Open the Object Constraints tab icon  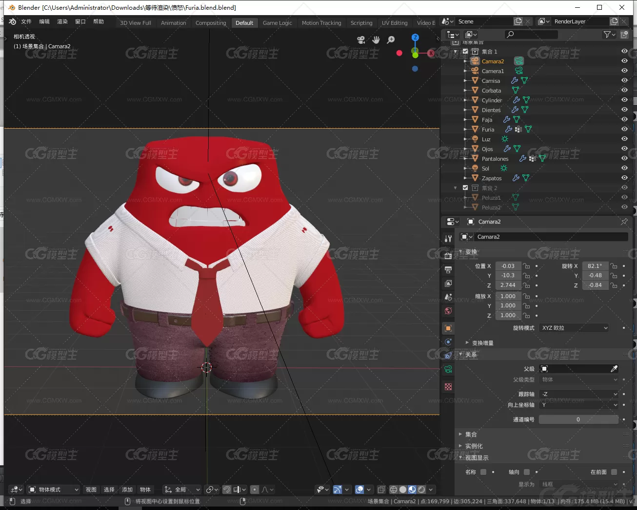[x=448, y=356]
